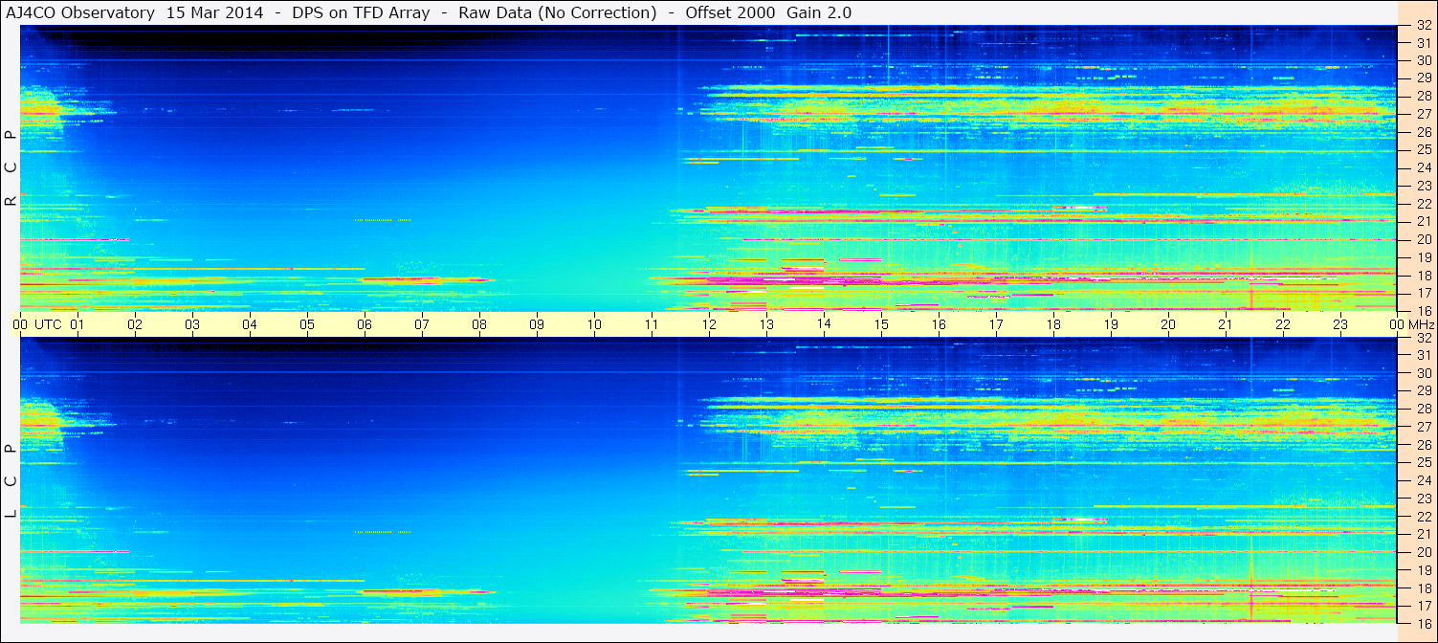Select the 21 hour marker on time axis
The width and height of the screenshot is (1438, 643).
(1226, 324)
